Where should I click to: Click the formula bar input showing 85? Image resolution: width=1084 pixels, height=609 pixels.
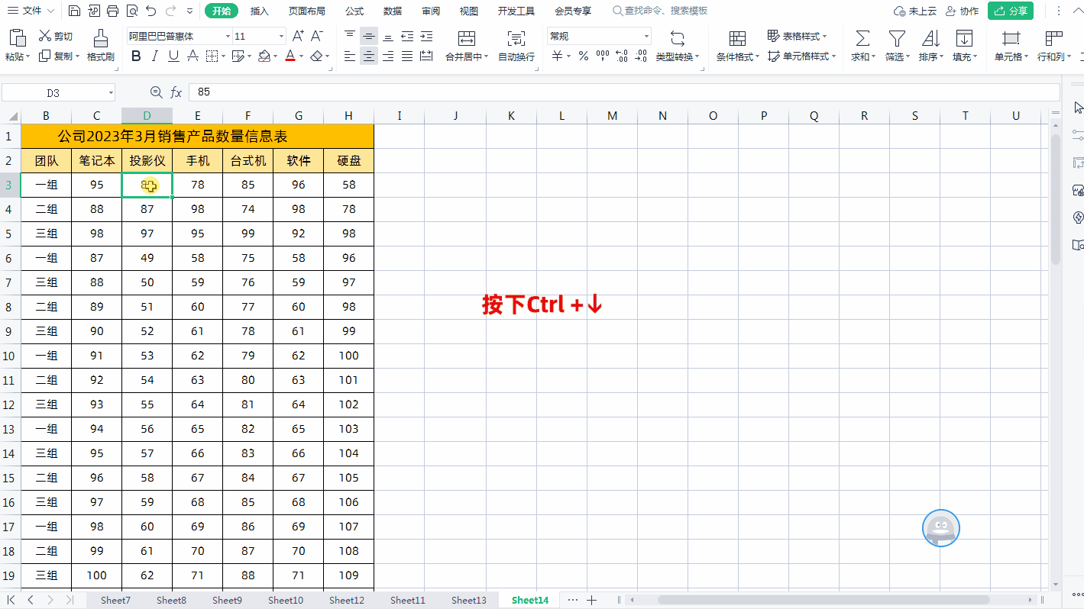[623, 92]
